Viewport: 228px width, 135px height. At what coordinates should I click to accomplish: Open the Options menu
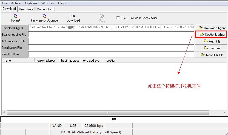31,3
